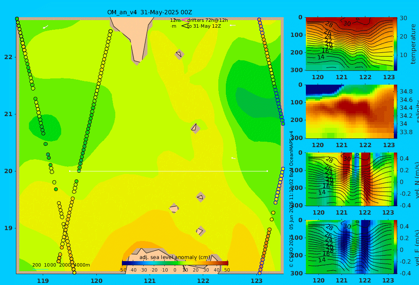This screenshot has width=419, height=285.
Task: Click the adj. sea level anomaly colorbar
Action: tap(175, 263)
